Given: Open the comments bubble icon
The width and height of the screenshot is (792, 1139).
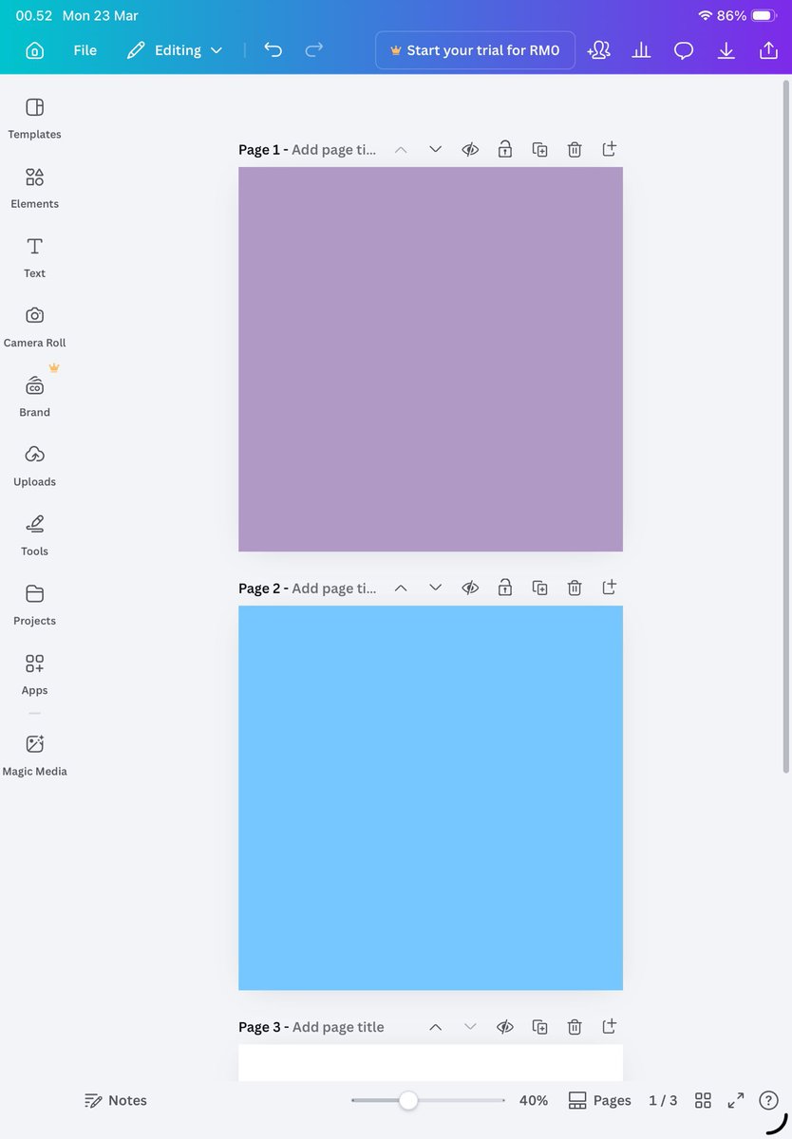Looking at the screenshot, I should 684,50.
